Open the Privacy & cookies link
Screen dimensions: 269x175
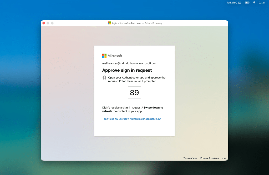click(209, 158)
